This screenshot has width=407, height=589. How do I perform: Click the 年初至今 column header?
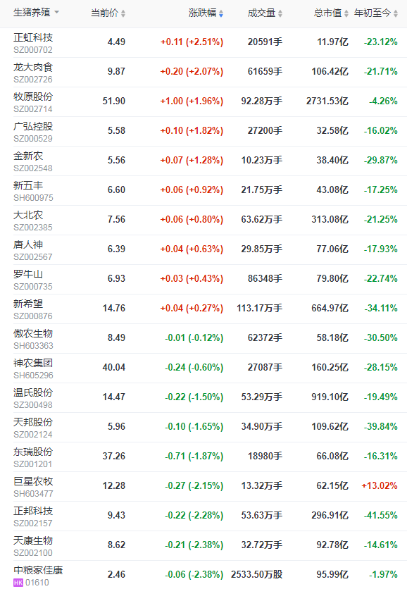(x=372, y=13)
